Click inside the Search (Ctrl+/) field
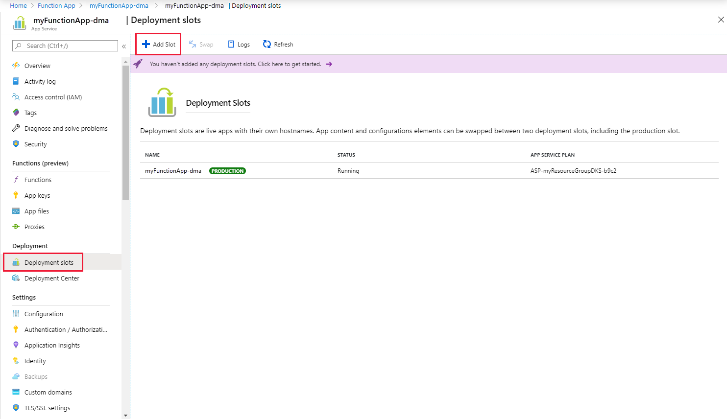The height and width of the screenshot is (419, 727). pos(64,46)
